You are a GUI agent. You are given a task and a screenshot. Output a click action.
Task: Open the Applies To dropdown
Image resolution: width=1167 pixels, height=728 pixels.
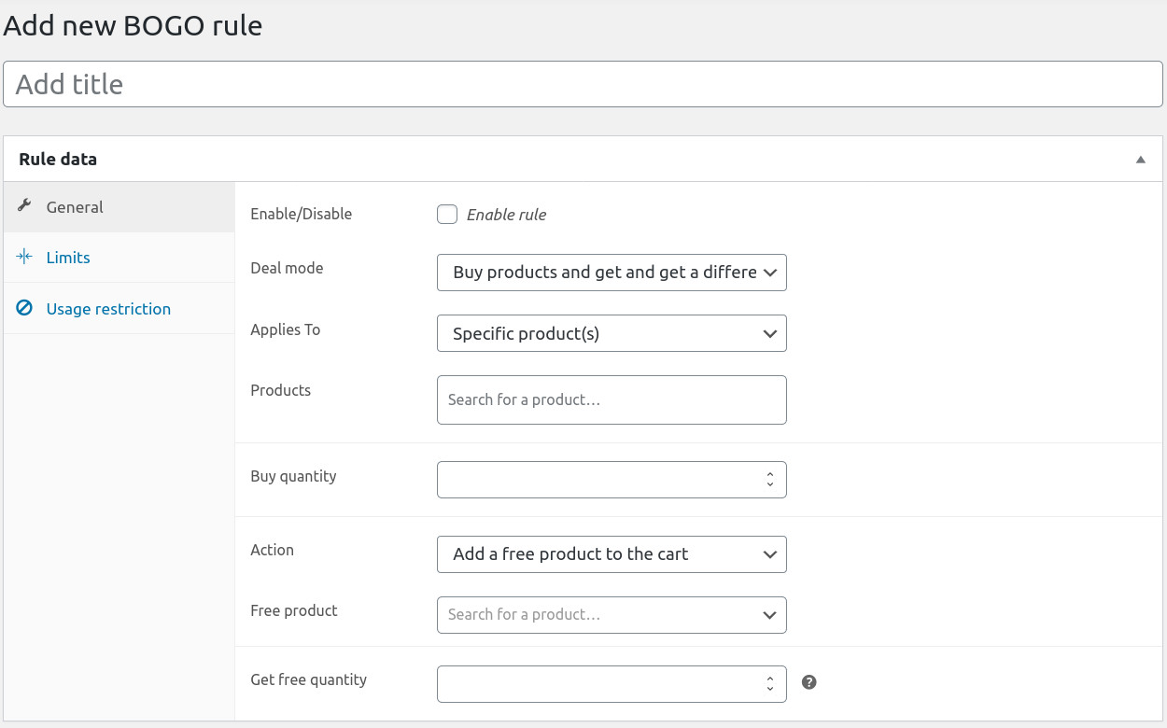(x=612, y=333)
